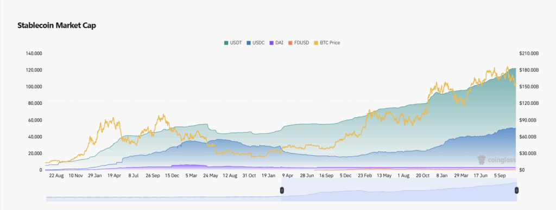Click the 28 Jun date label

coord(307,176)
